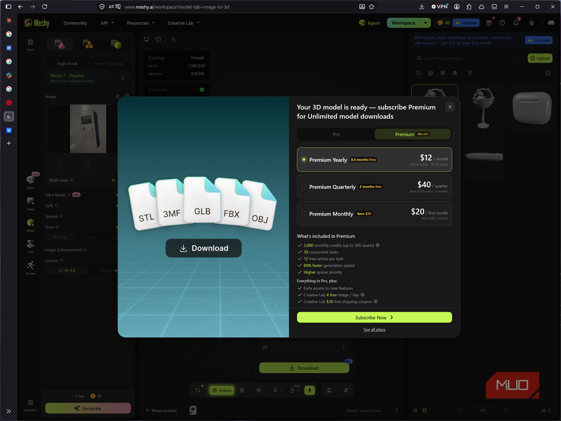Select the A-Pose option
The height and width of the screenshot is (421, 561).
click(60, 237)
